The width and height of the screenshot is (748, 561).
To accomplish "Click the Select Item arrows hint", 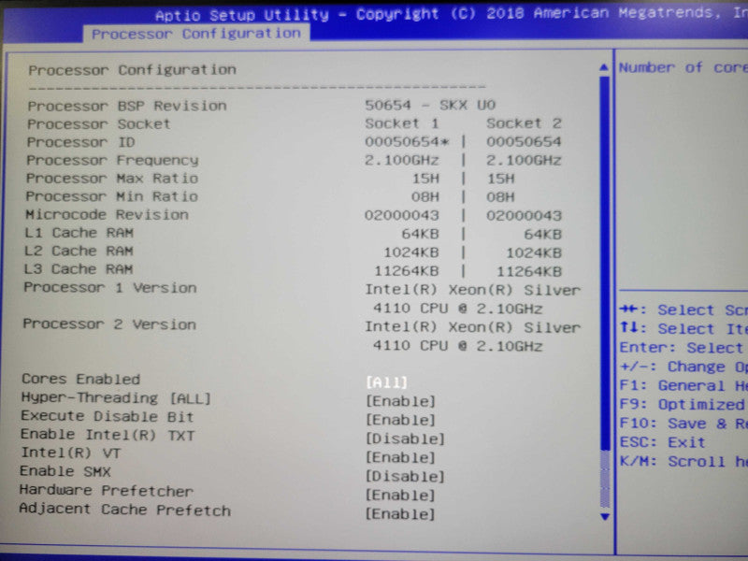I will (683, 329).
